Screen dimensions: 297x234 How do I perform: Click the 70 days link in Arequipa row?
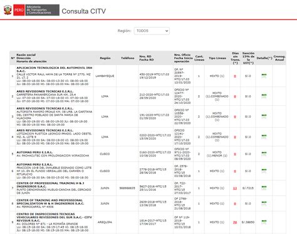[x=235, y=222]
